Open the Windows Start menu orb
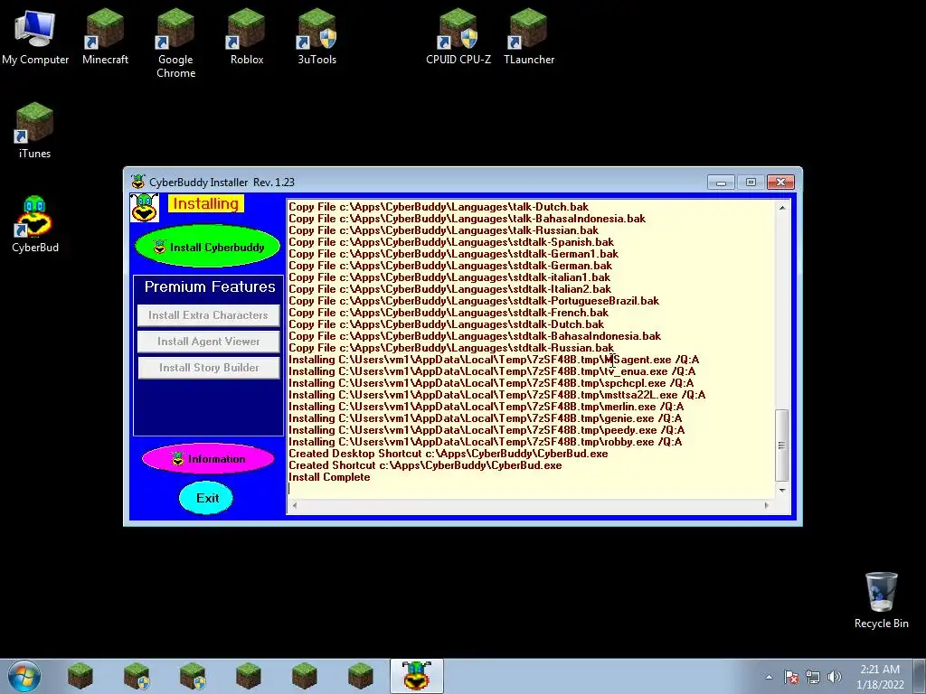This screenshot has height=694, width=926. (x=24, y=676)
